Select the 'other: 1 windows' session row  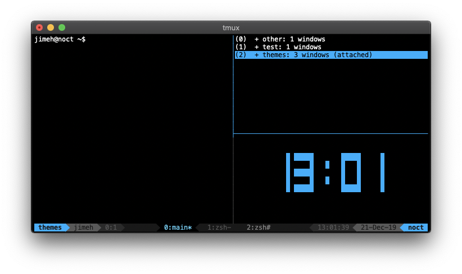[331, 39]
